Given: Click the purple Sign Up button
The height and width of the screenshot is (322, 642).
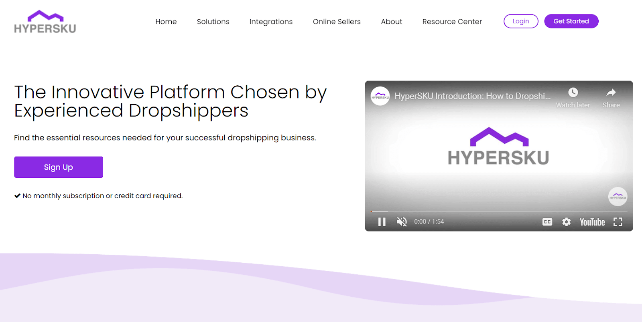Looking at the screenshot, I should point(59,167).
